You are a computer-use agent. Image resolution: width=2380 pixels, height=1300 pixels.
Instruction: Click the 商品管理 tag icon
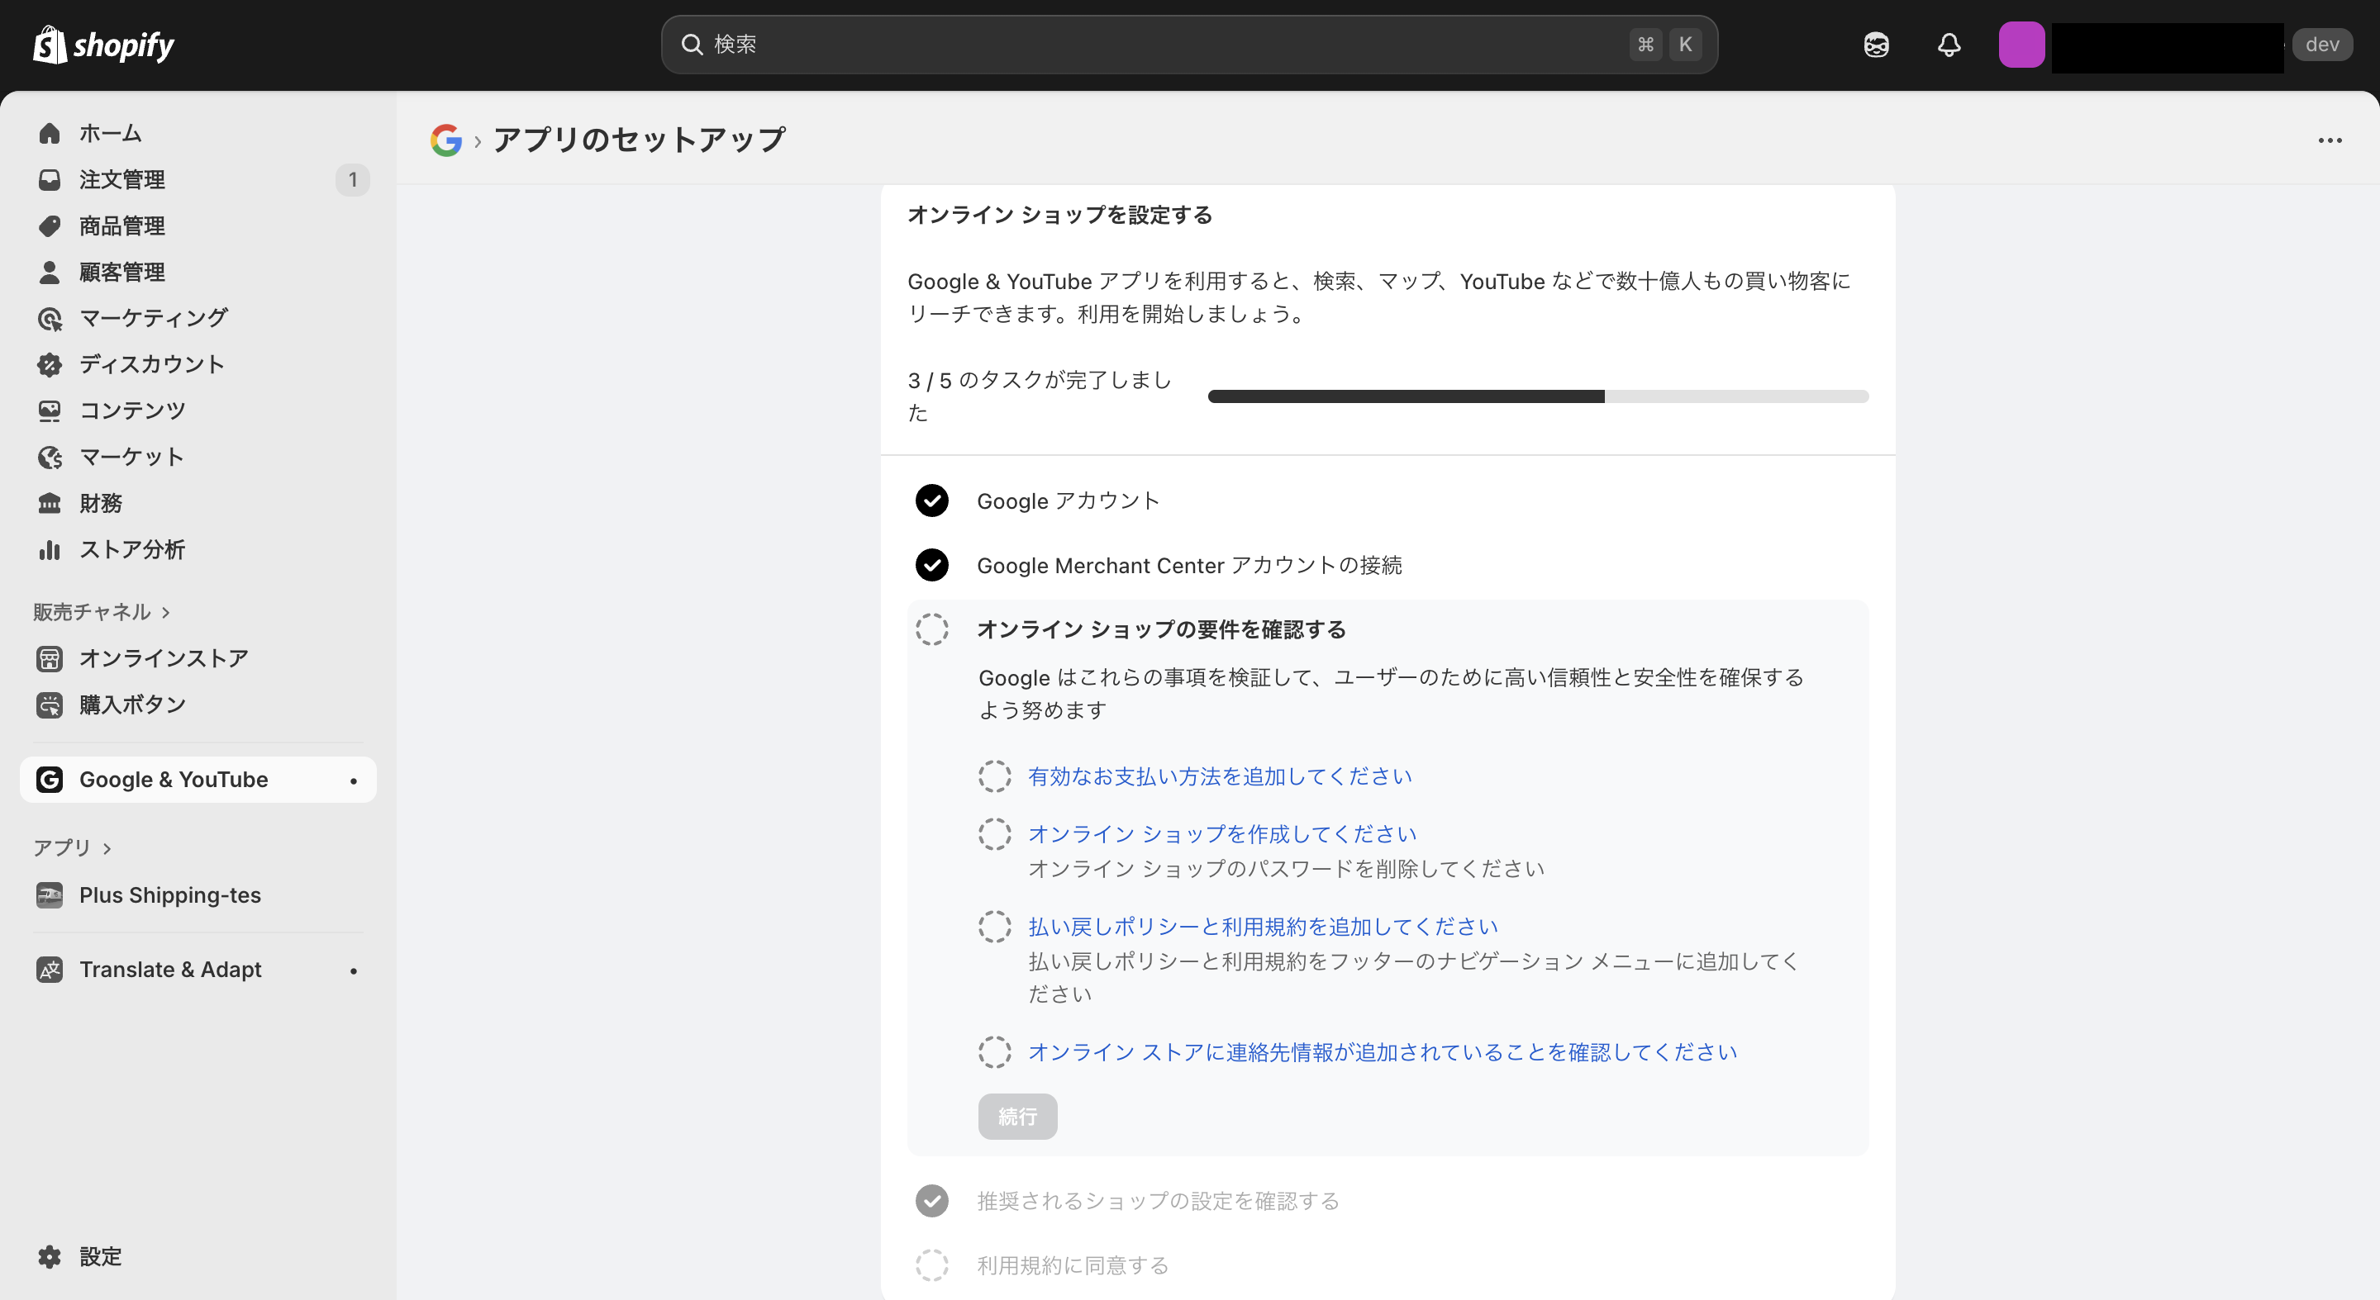(50, 225)
